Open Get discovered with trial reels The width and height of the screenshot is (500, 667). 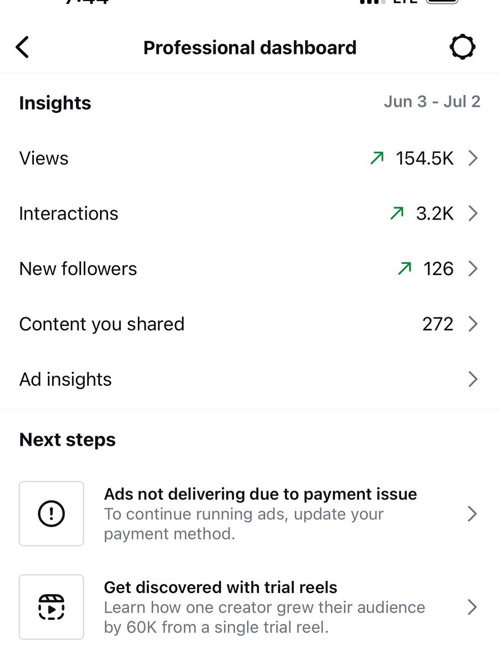[250, 607]
